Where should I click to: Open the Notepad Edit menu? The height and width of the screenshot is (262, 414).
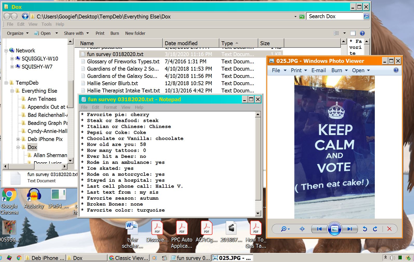point(96,107)
